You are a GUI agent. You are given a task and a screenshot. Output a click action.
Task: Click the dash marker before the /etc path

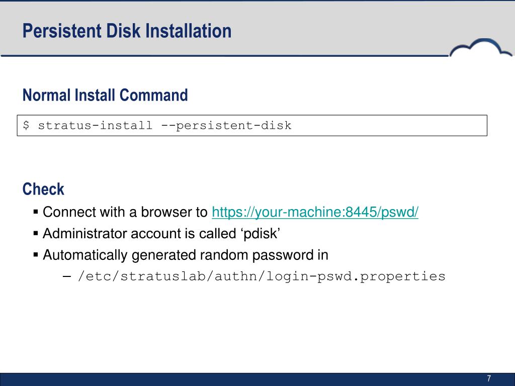coord(67,276)
